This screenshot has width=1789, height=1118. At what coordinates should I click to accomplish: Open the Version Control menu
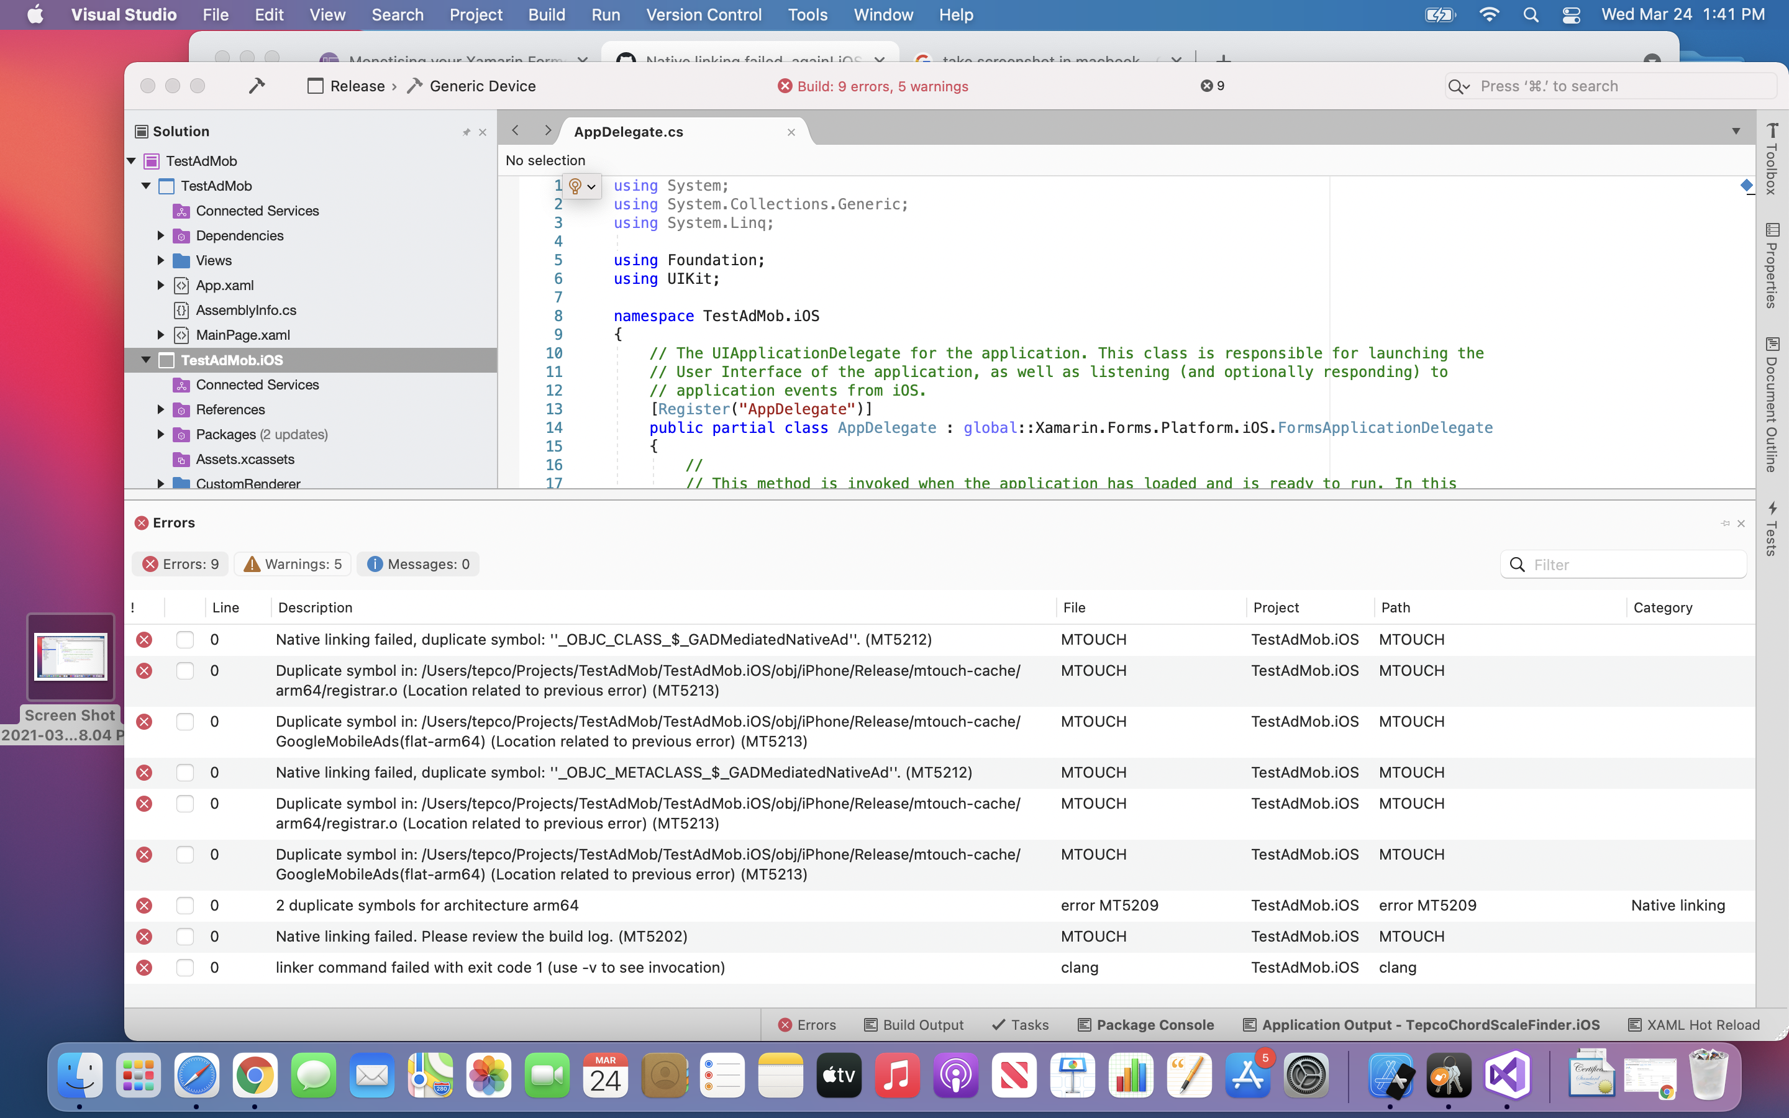[703, 15]
